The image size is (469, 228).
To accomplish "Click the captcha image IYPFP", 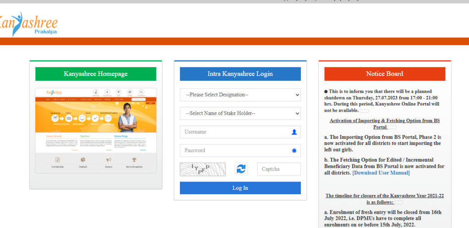I will click(x=203, y=169).
